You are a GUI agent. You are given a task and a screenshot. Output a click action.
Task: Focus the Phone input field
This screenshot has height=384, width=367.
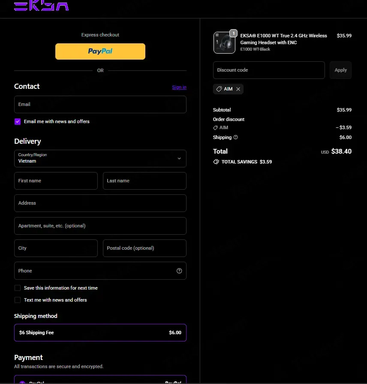click(100, 271)
